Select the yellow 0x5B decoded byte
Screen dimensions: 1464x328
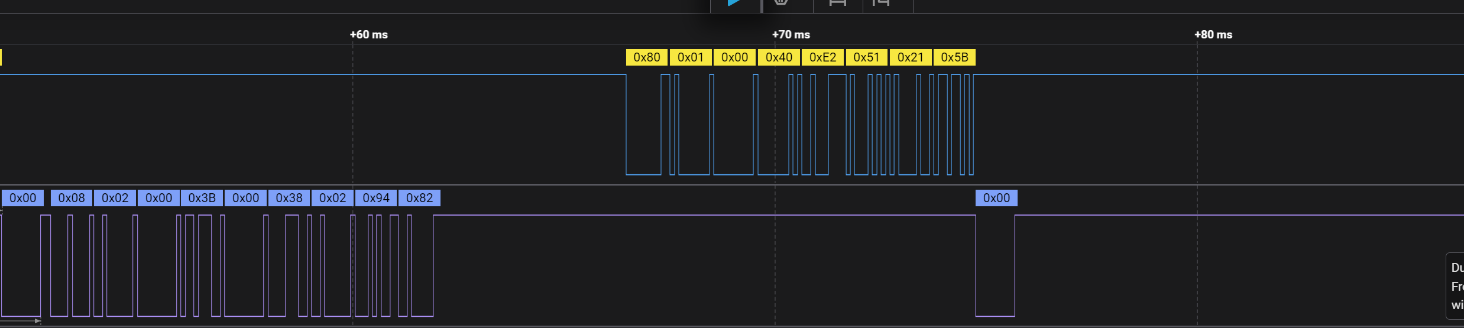pos(954,57)
